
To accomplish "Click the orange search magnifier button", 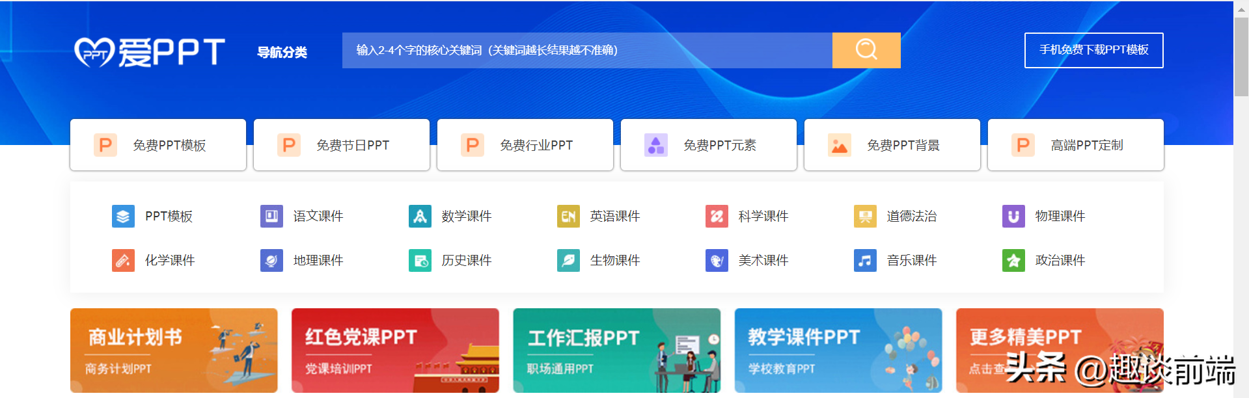I will [x=866, y=50].
